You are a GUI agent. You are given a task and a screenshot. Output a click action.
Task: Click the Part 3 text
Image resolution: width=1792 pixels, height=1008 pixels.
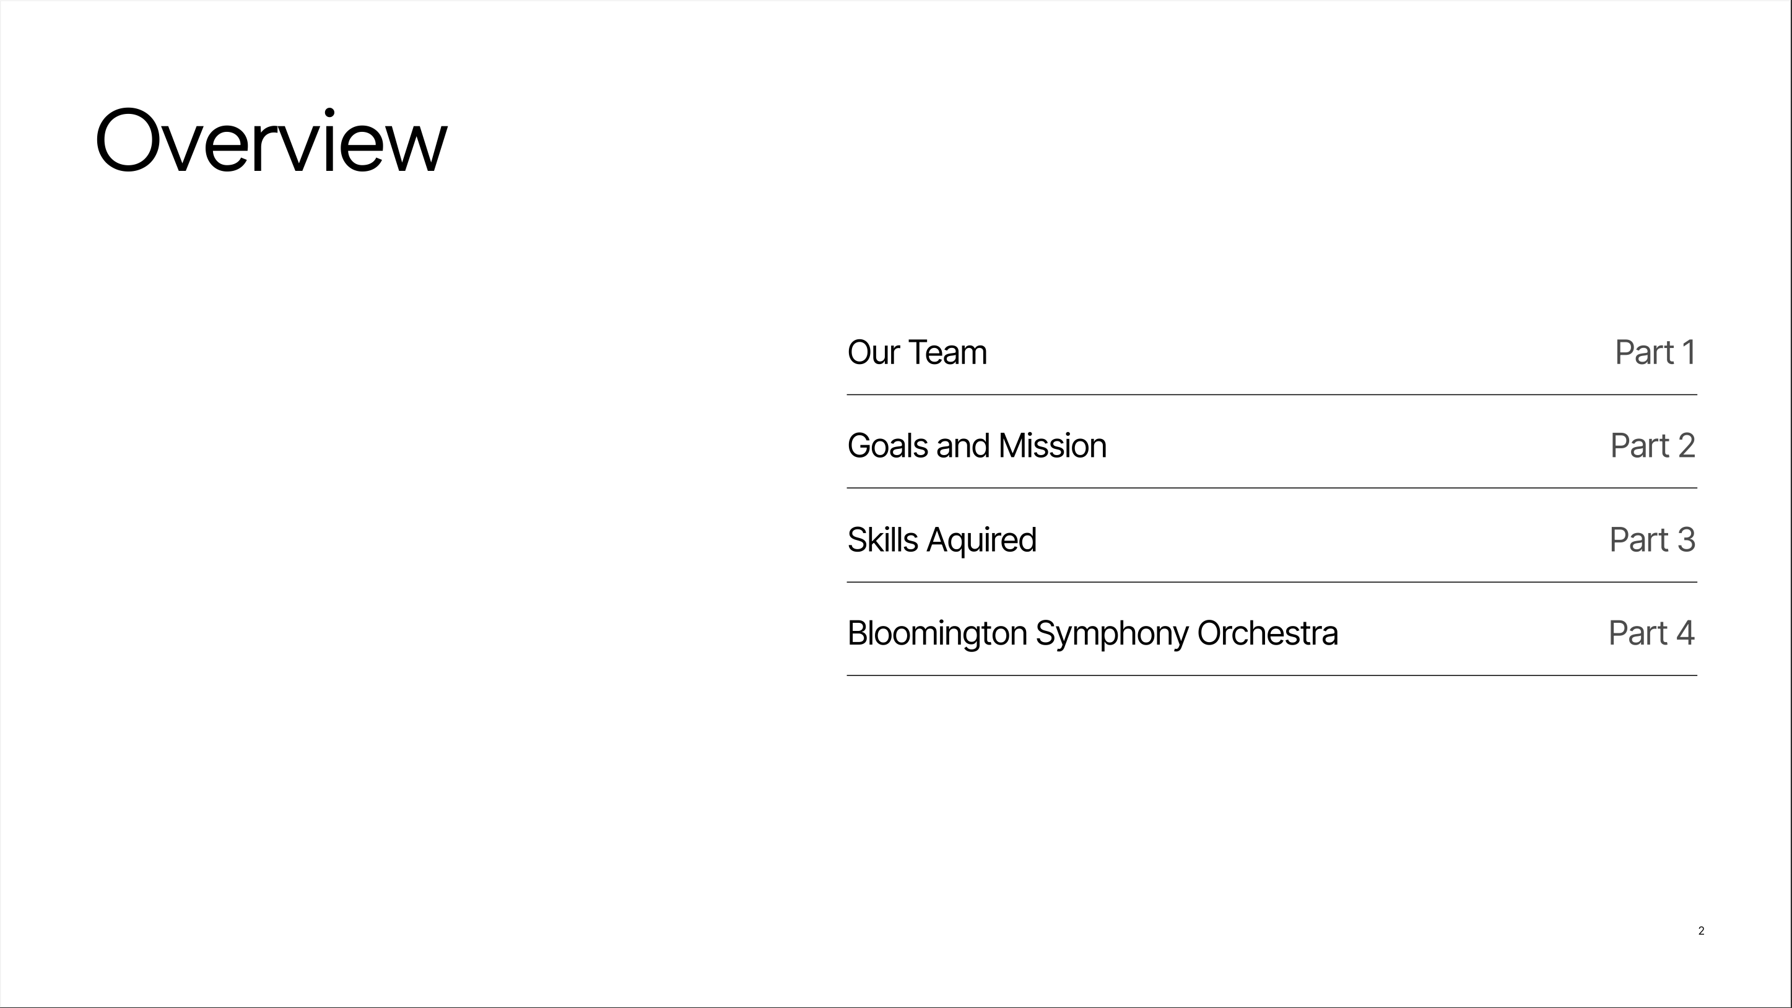click(1652, 540)
